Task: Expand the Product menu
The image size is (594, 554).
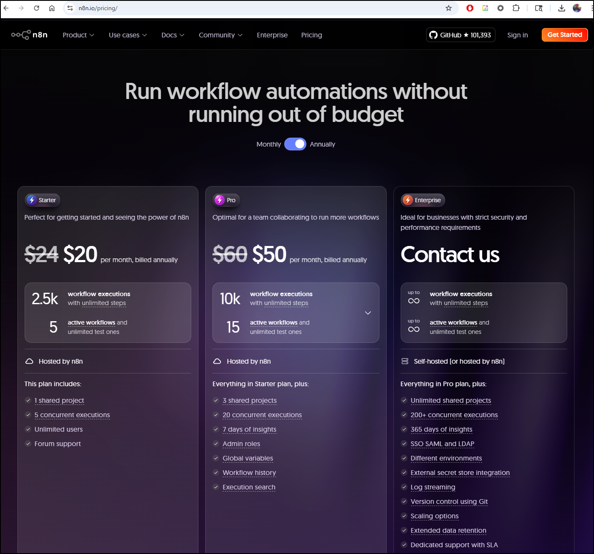Action: [79, 35]
